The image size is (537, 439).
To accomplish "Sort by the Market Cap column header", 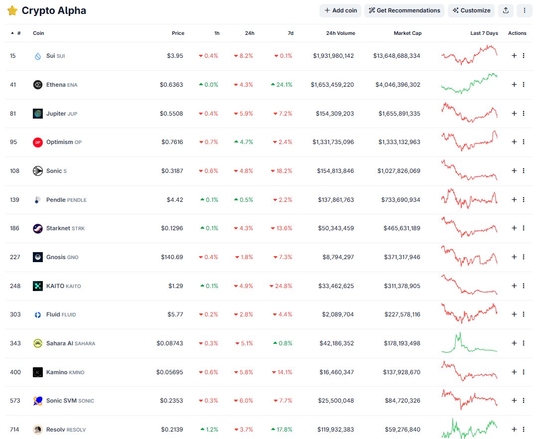I will pyautogui.click(x=408, y=33).
